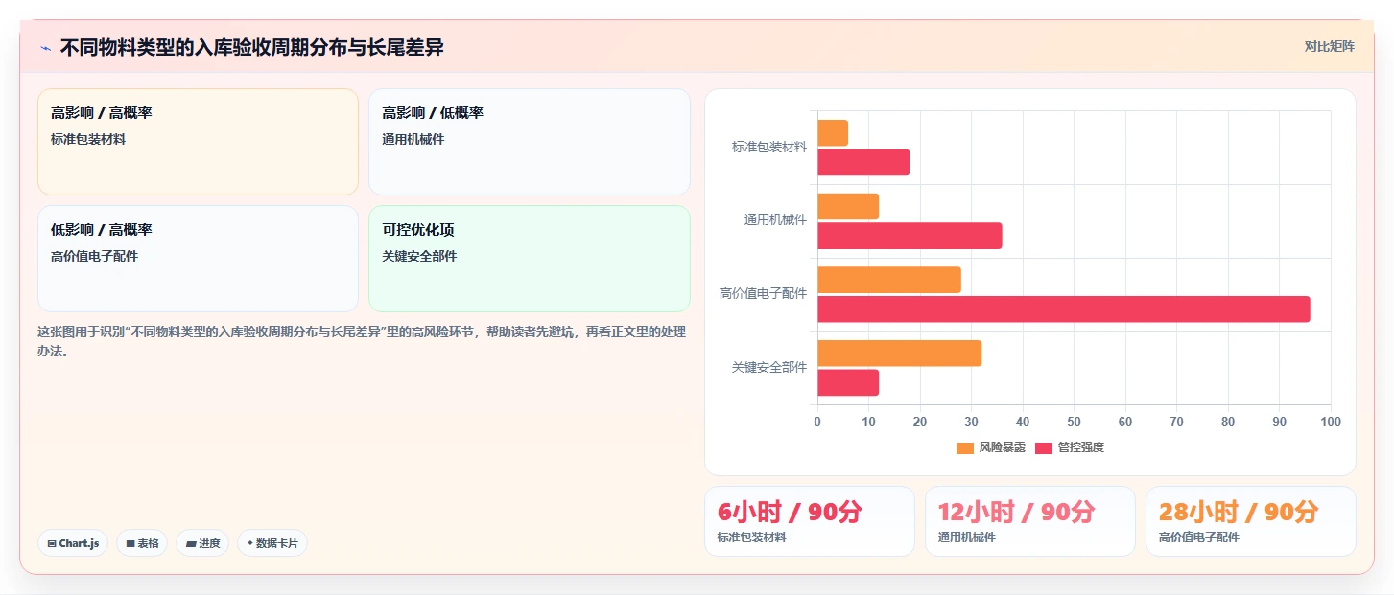
Task: Click 风险暴露 legend label
Action: (1002, 447)
